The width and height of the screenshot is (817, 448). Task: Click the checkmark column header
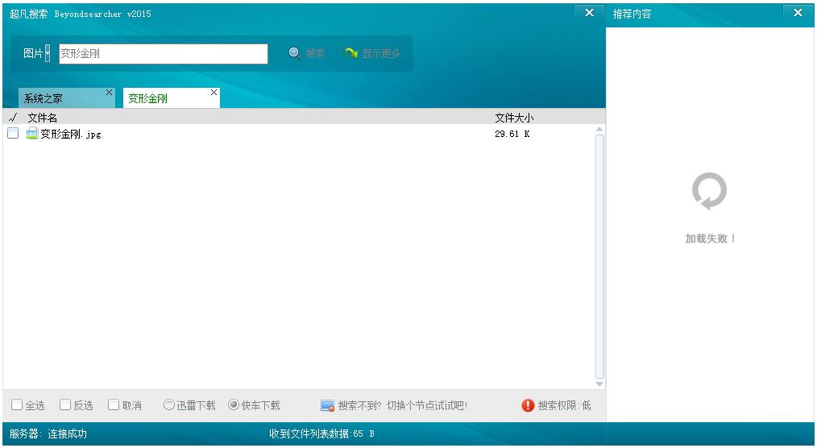pos(13,118)
